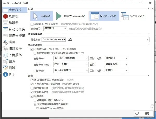Uncheck the 检查翻译更新 checkbox
Screen dimensions: 156x119
click(32, 92)
